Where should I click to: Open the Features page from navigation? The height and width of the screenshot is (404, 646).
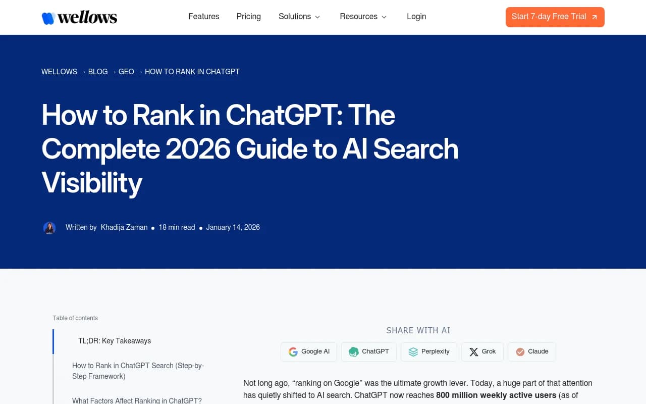[203, 17]
